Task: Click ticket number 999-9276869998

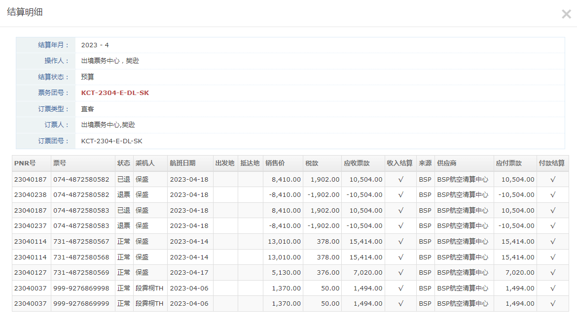Action: 81,288
